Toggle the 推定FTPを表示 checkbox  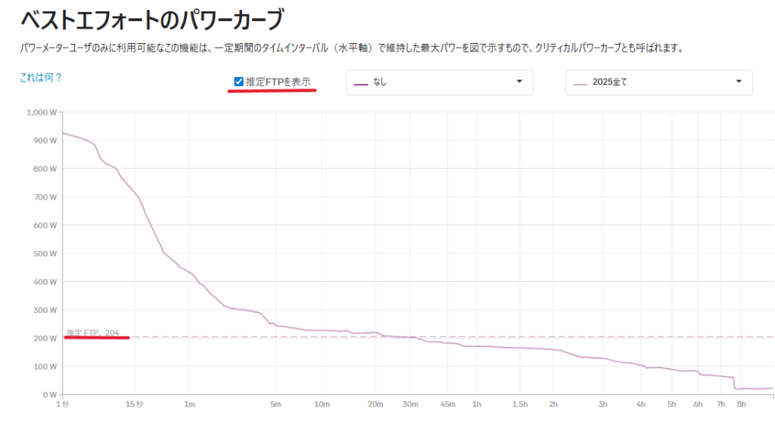pos(239,82)
